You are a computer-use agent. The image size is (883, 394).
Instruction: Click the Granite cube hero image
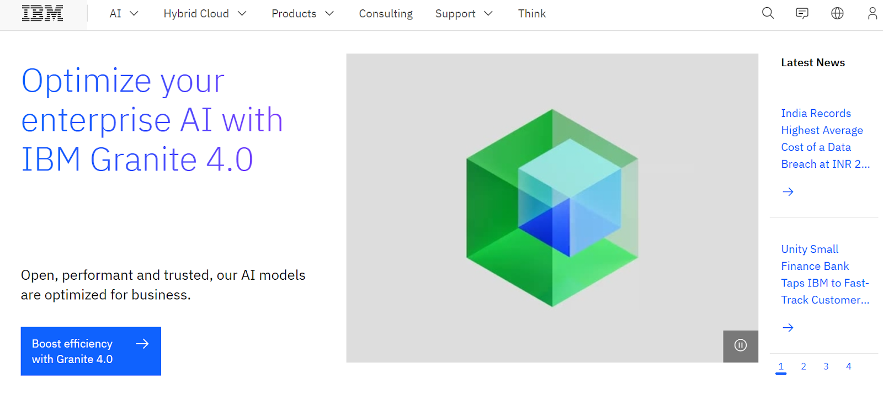click(552, 207)
